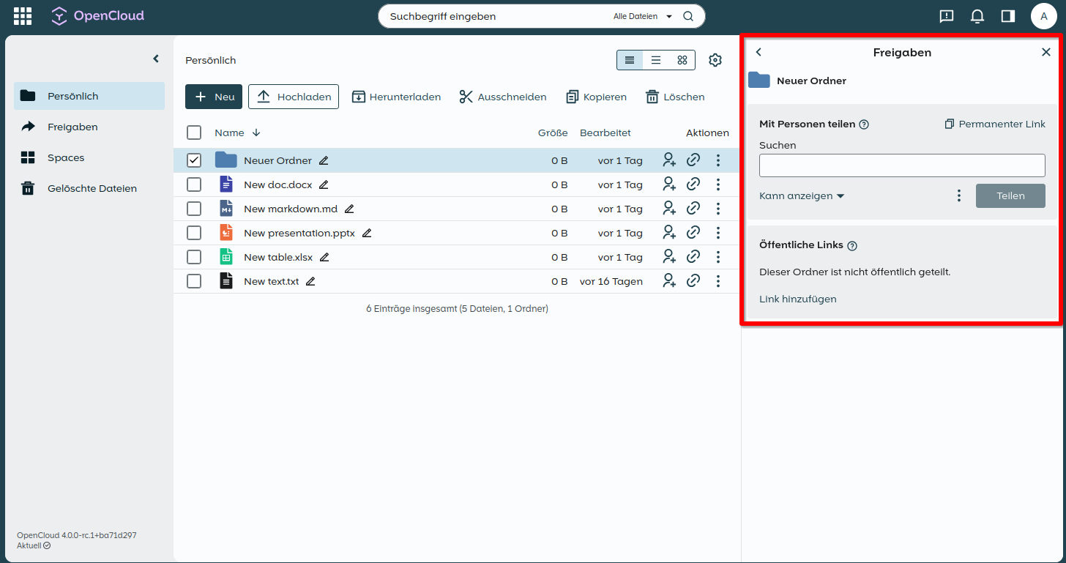The image size is (1066, 563).
Task: Uncheck the Neuer Ordner checkbox
Action: [x=194, y=160]
